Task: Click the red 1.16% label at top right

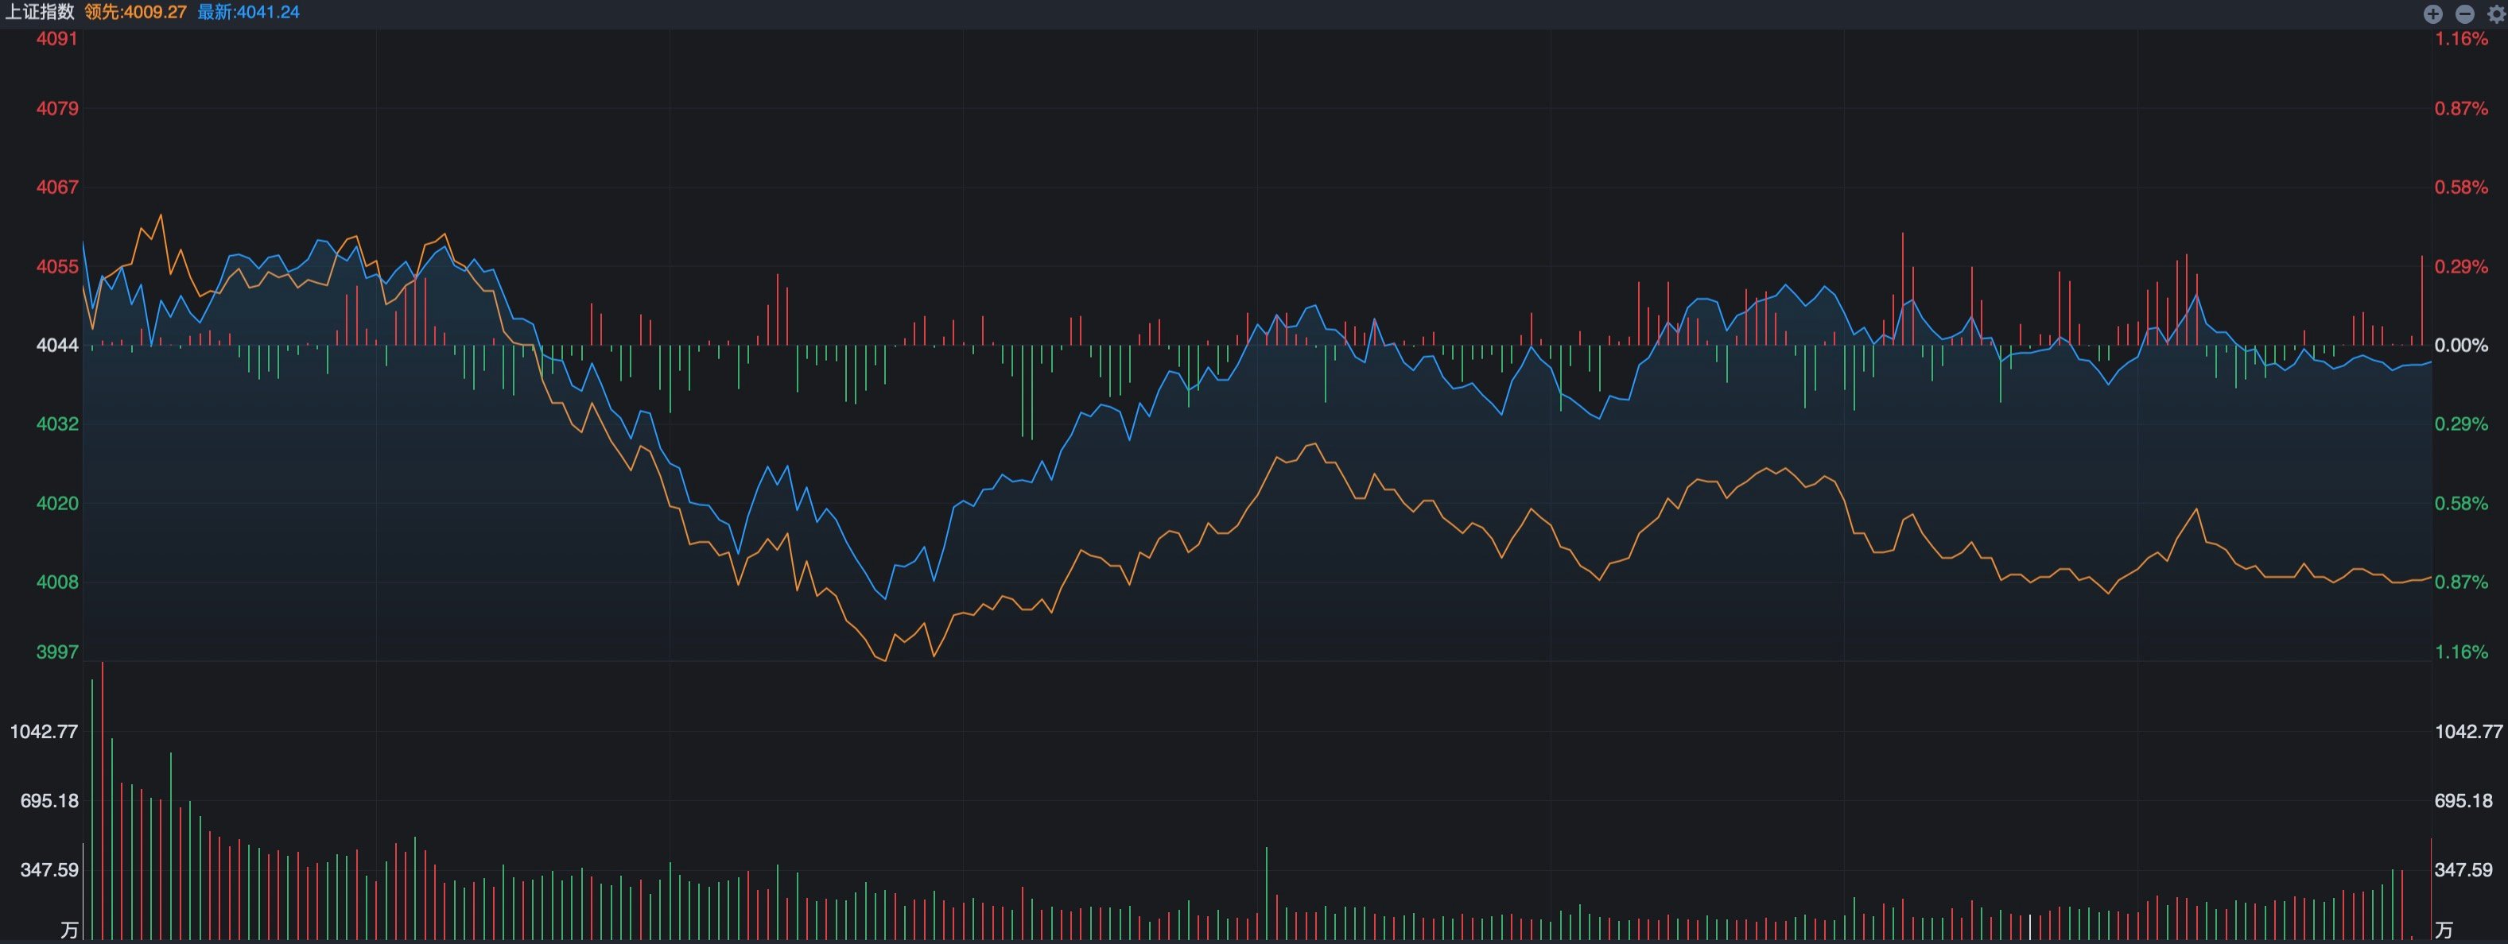Action: pyautogui.click(x=2461, y=39)
